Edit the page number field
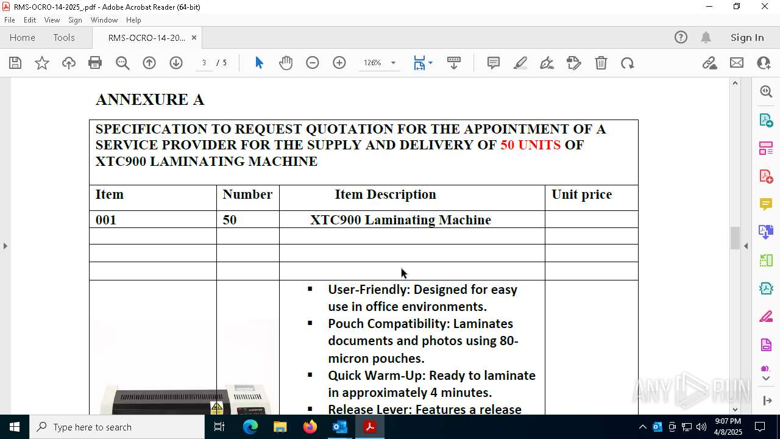 [204, 63]
